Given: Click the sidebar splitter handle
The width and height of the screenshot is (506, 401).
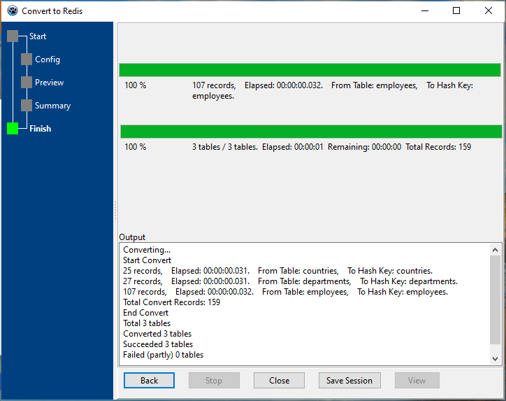Looking at the screenshot, I should (115, 210).
